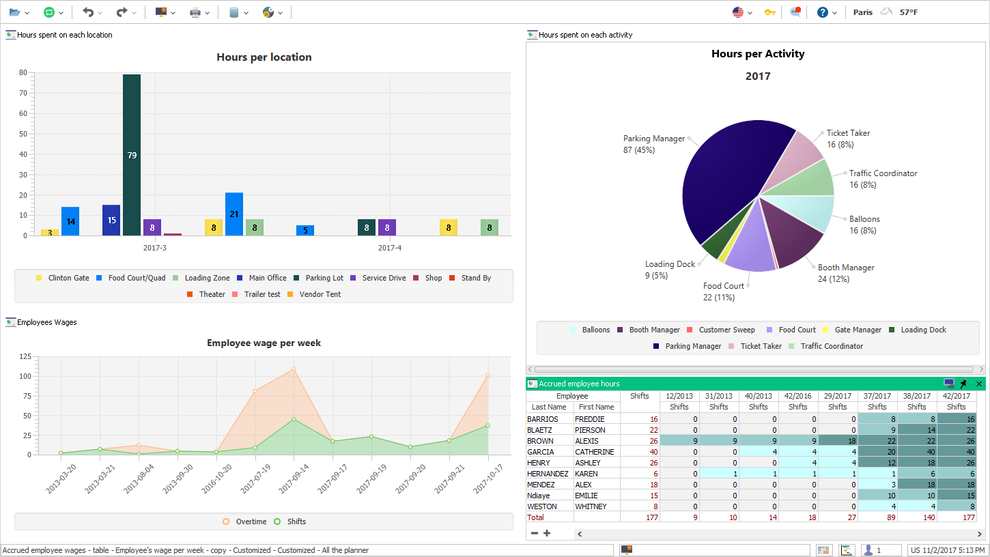
Task: Click the monitor settings icon in Accrued panel
Action: [948, 384]
